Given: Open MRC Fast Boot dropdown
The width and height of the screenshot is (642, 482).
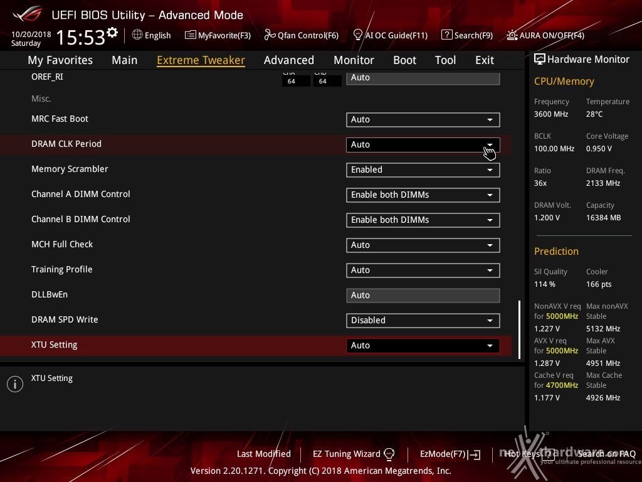Looking at the screenshot, I should pyautogui.click(x=423, y=120).
